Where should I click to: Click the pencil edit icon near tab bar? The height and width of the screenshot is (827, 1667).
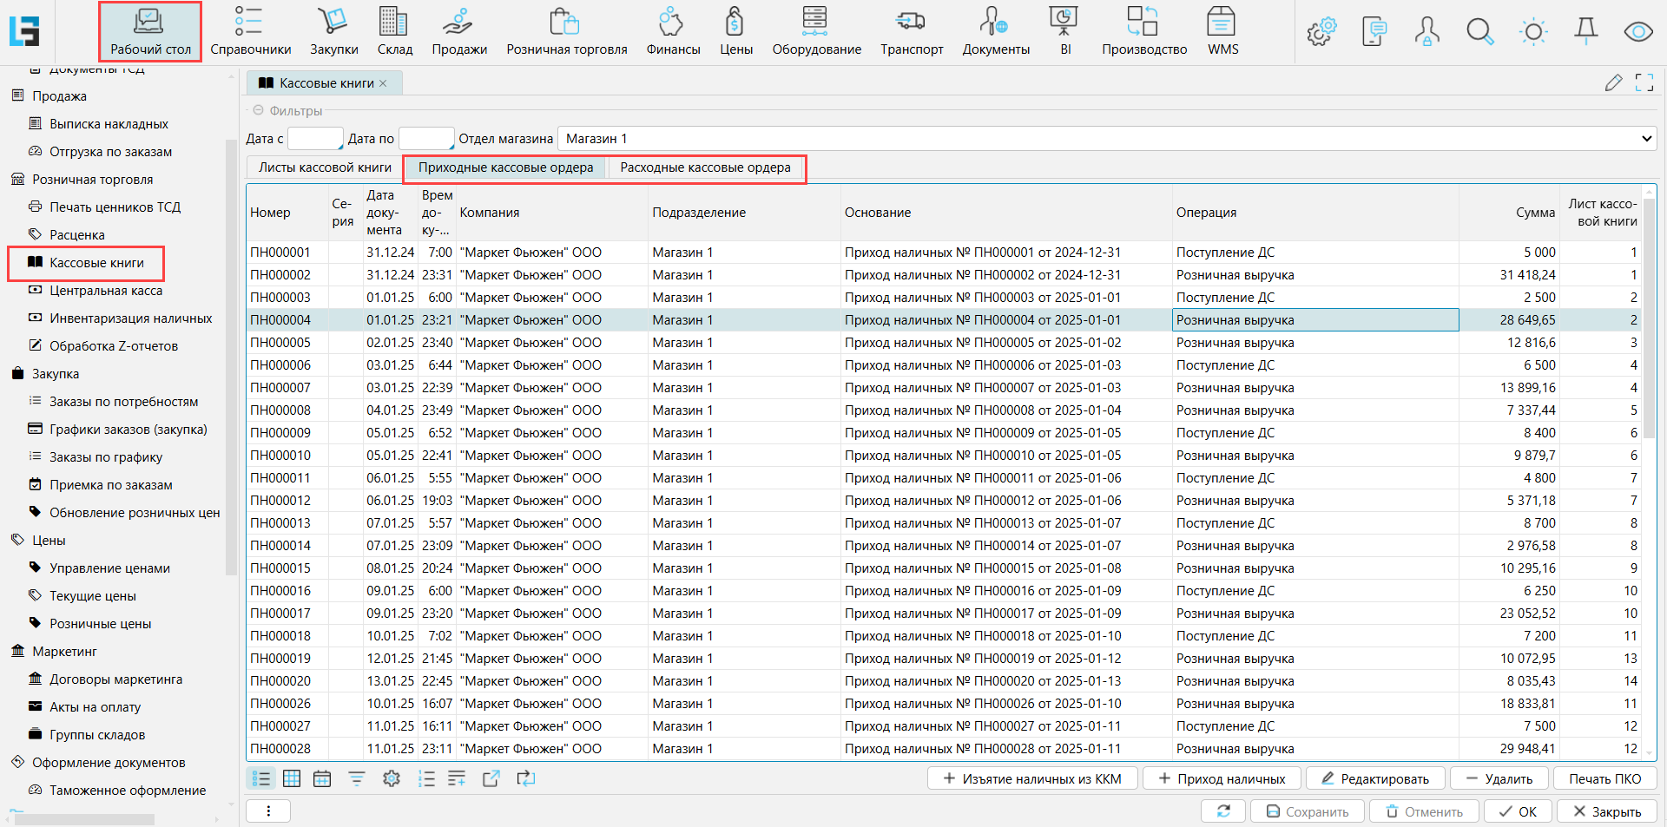1613,83
